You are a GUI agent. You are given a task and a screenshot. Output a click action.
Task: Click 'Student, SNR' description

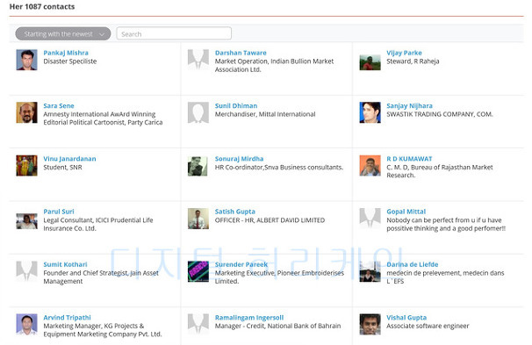click(62, 168)
